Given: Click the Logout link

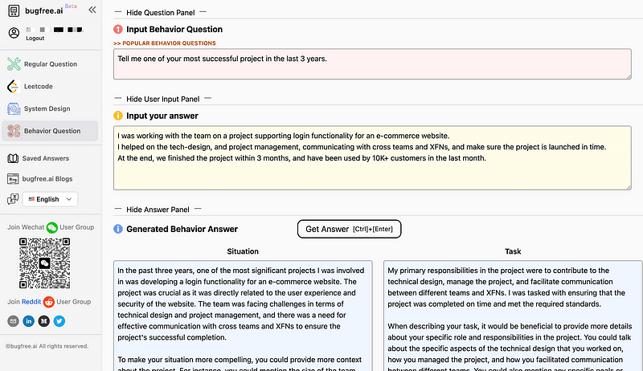Looking at the screenshot, I should point(35,39).
